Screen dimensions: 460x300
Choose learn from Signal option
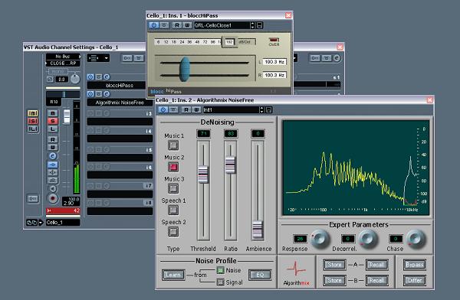coord(220,282)
